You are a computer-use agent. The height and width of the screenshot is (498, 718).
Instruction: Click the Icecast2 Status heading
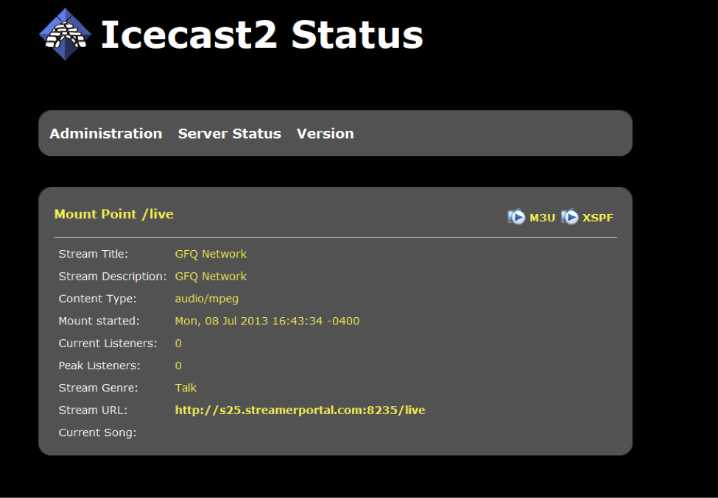[262, 35]
